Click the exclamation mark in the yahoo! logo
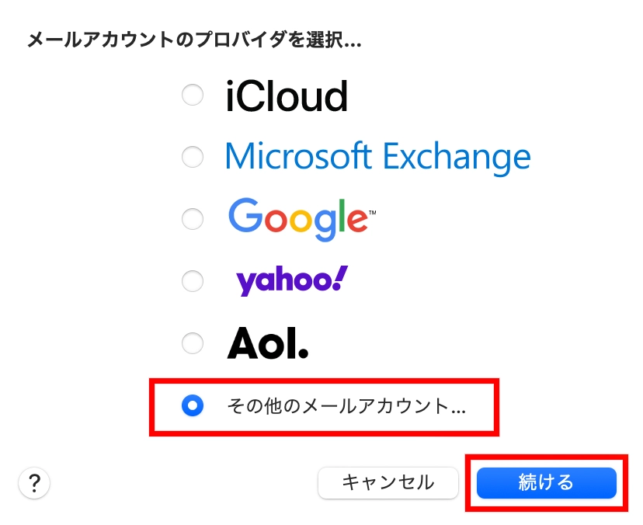The width and height of the screenshot is (643, 525). (341, 277)
